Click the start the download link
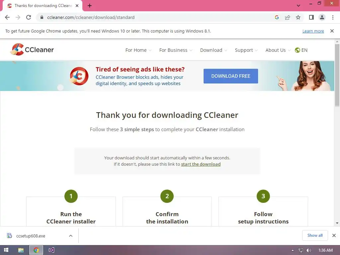The height and width of the screenshot is (255, 340). tap(201, 164)
